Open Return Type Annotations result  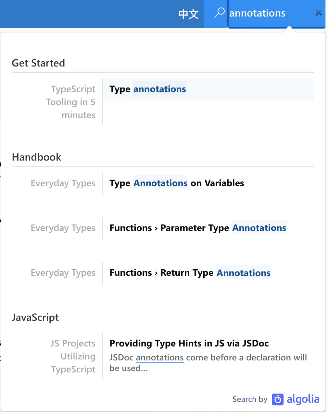[190, 273]
